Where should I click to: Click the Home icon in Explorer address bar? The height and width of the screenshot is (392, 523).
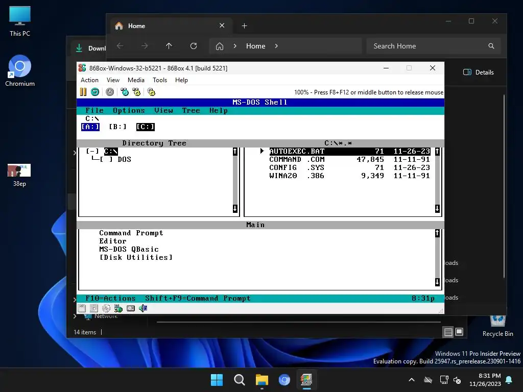click(220, 46)
